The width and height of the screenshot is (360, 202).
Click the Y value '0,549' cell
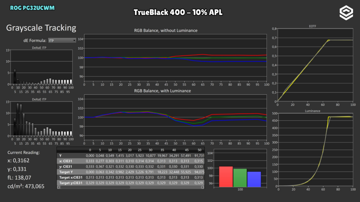[x=110, y=155]
